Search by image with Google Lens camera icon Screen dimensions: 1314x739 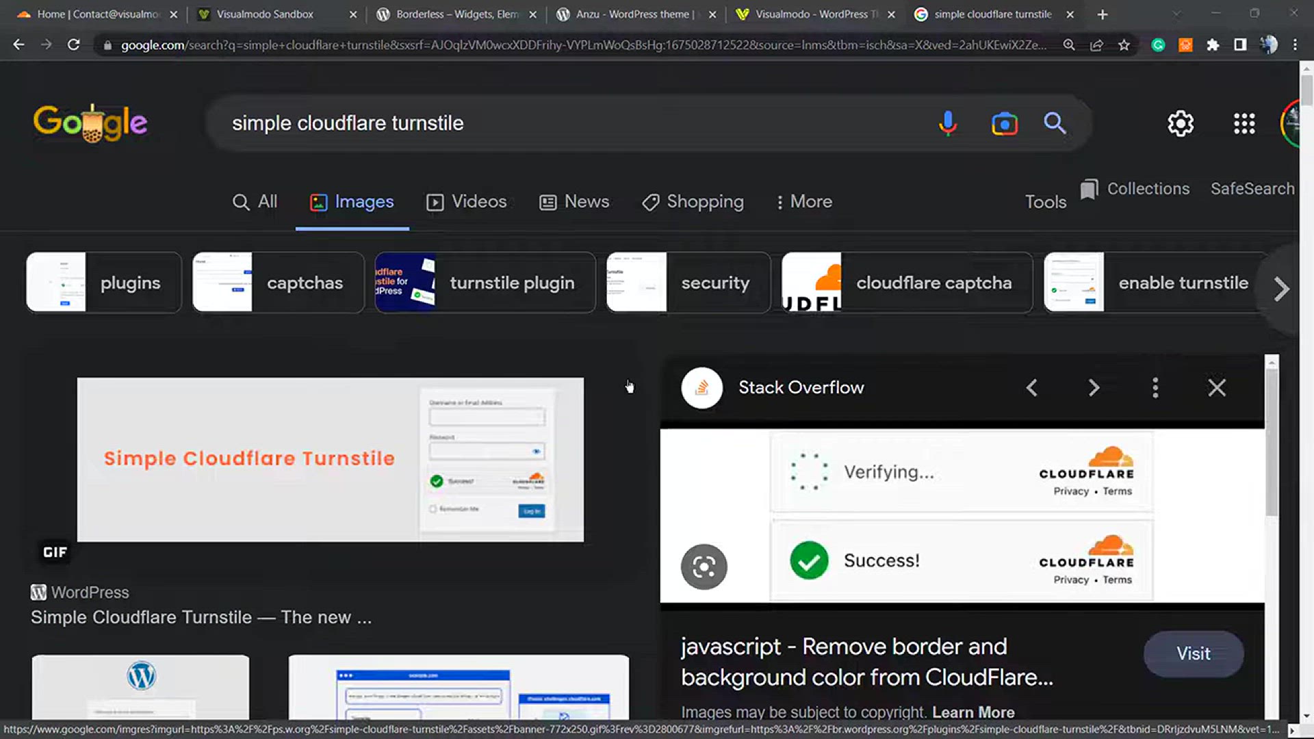click(x=1004, y=124)
